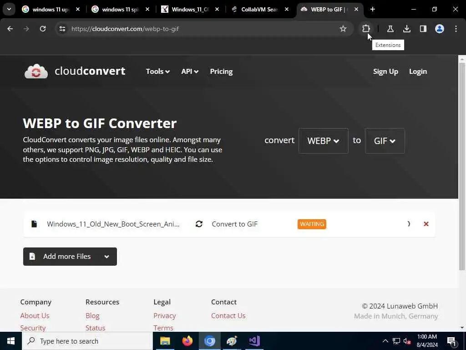Open Visual Studio from the taskbar
This screenshot has width=466, height=350.
point(254,341)
